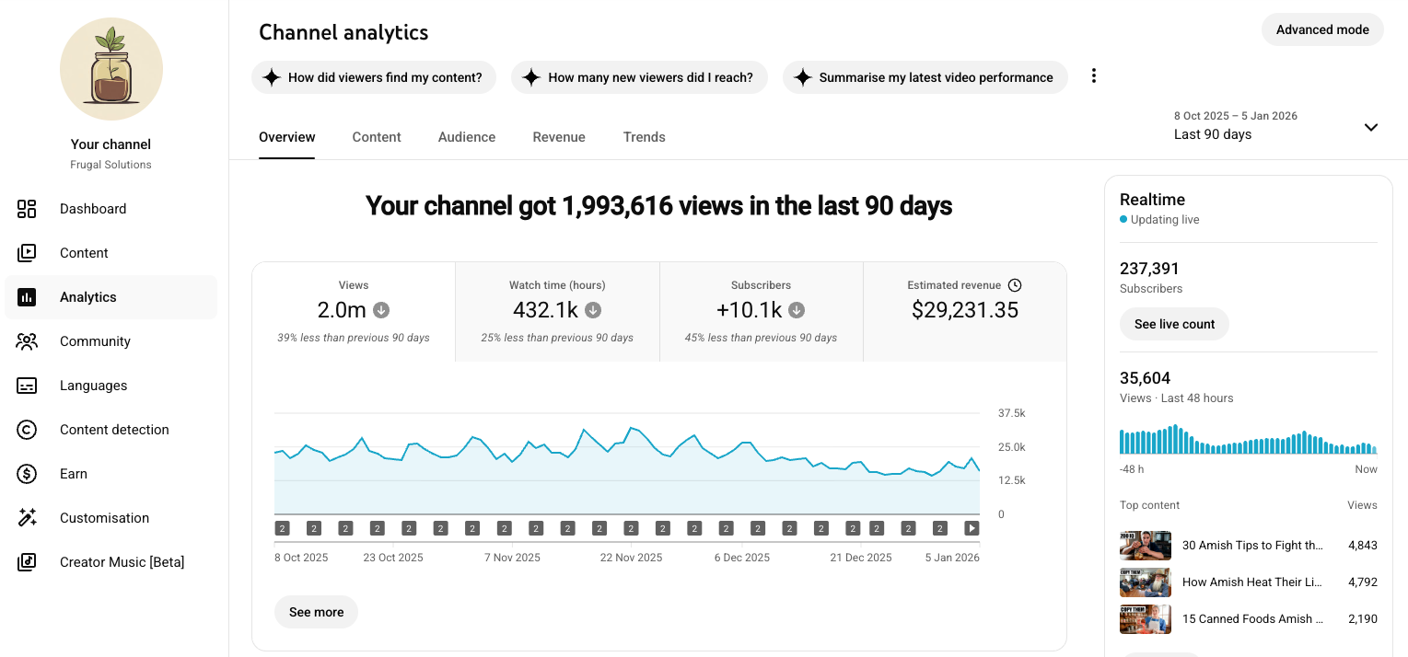Select the Customisation magic wand icon
Image resolution: width=1408 pixels, height=657 pixels.
(x=27, y=518)
